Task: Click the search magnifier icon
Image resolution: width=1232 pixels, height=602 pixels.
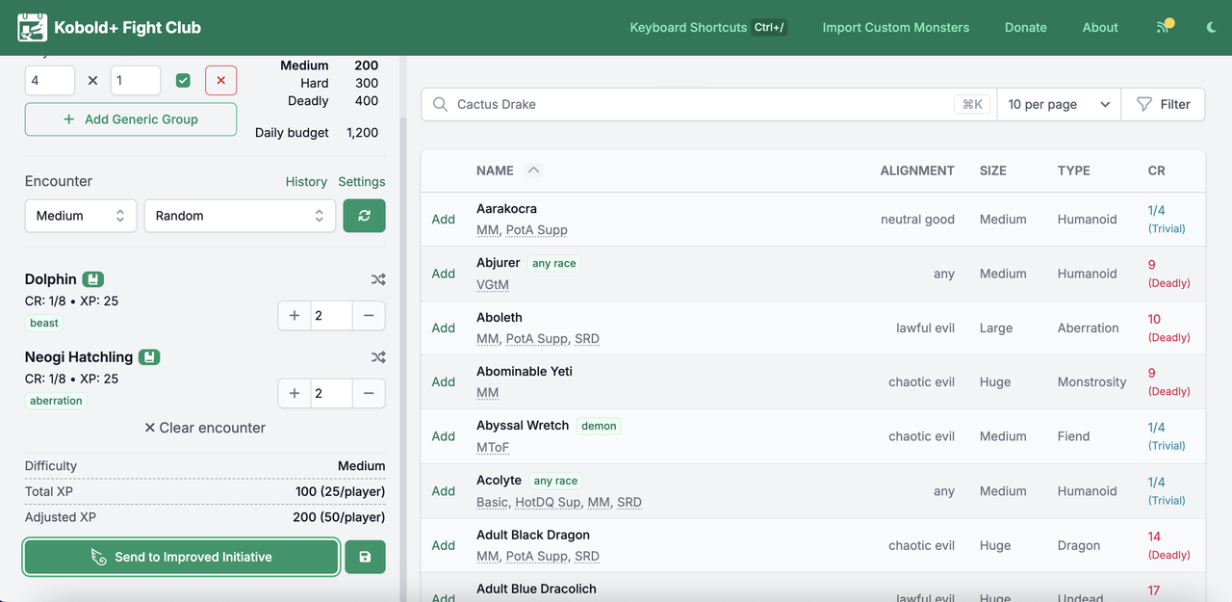Action: pos(440,104)
